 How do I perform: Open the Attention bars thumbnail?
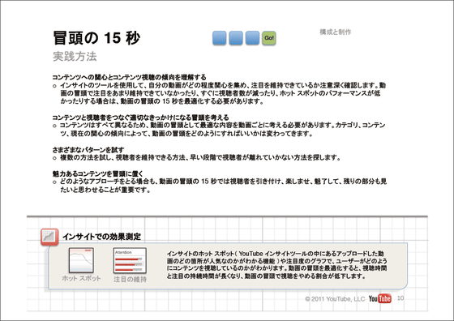[130, 260]
